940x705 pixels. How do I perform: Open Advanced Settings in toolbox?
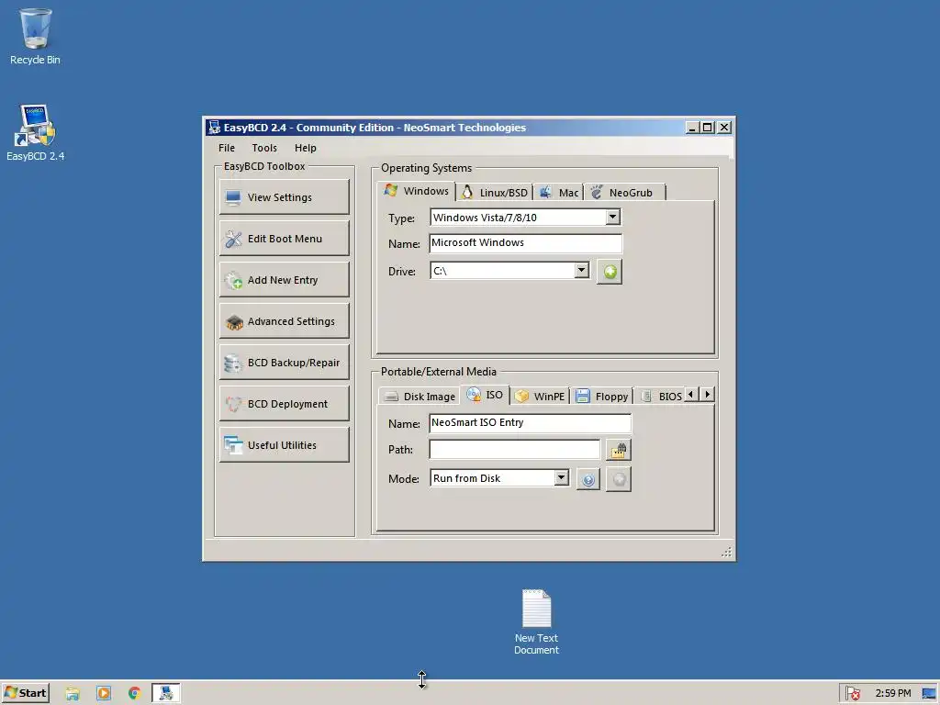point(285,321)
